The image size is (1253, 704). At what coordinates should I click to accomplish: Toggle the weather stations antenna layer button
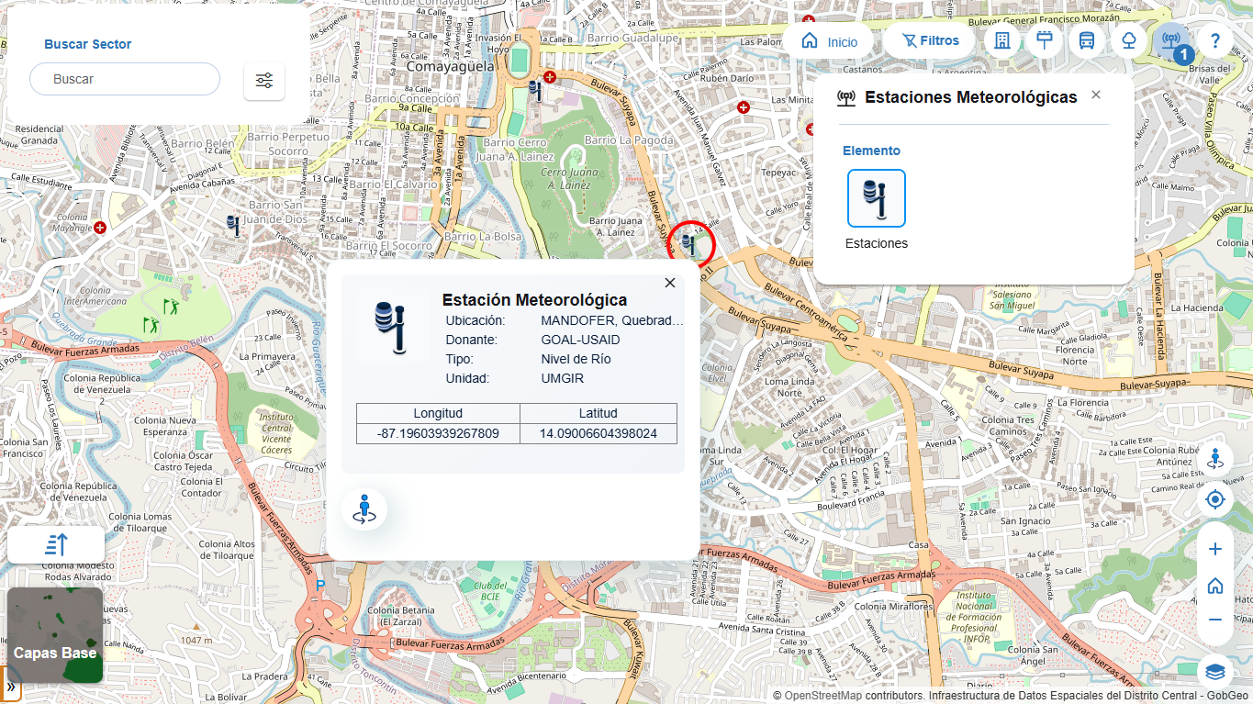point(1170,40)
